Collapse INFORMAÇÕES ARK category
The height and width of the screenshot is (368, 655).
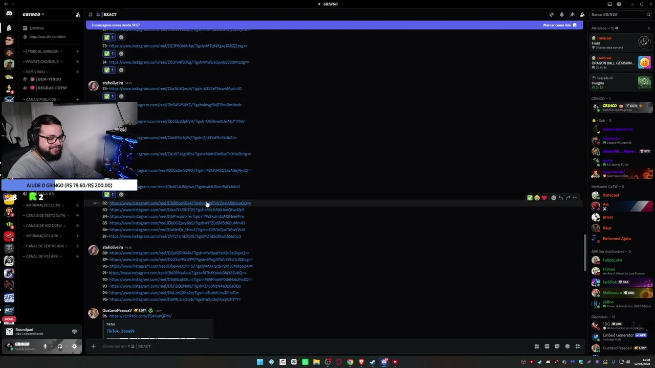[x=42, y=236]
